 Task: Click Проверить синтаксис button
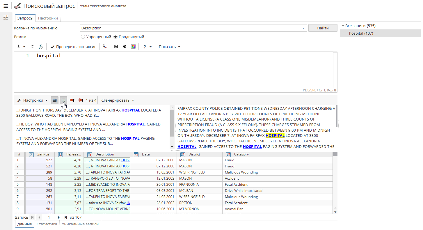[x=73, y=47]
